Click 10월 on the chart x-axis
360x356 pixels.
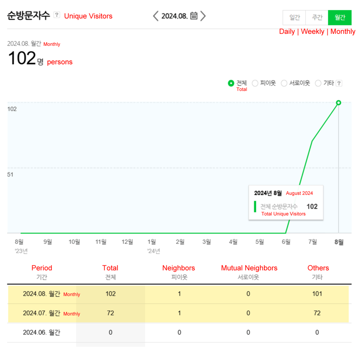pyautogui.click(x=74, y=242)
